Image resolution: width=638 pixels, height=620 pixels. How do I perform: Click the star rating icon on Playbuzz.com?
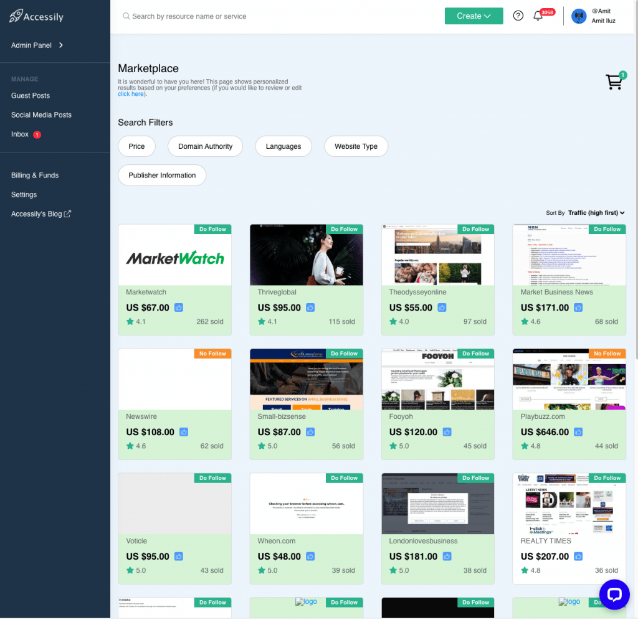525,446
